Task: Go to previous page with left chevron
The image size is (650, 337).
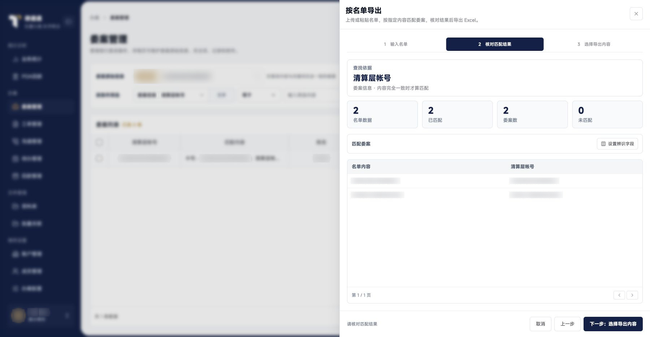Action: pyautogui.click(x=619, y=295)
